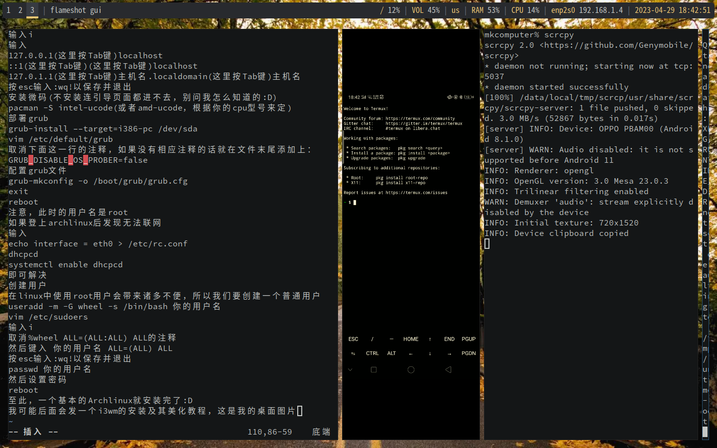Tap the Tab key icon in Termux
Image resolution: width=717 pixels, height=448 pixels.
(353, 353)
